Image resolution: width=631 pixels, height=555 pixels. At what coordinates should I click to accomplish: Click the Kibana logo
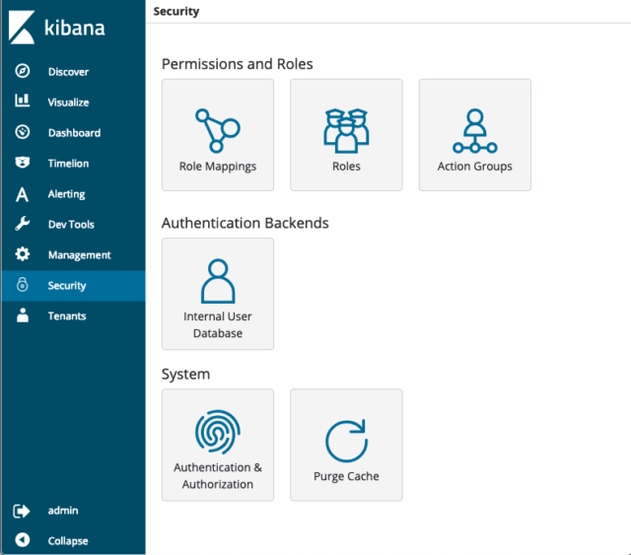[57, 28]
